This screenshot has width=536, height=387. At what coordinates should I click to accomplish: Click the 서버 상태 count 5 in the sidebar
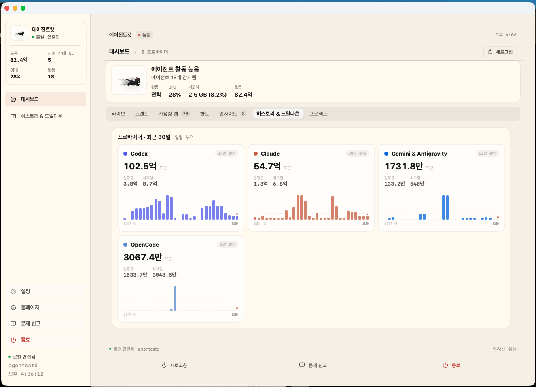[49, 60]
